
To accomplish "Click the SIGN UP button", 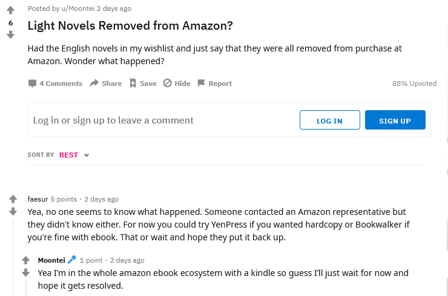I will pyautogui.click(x=395, y=120).
